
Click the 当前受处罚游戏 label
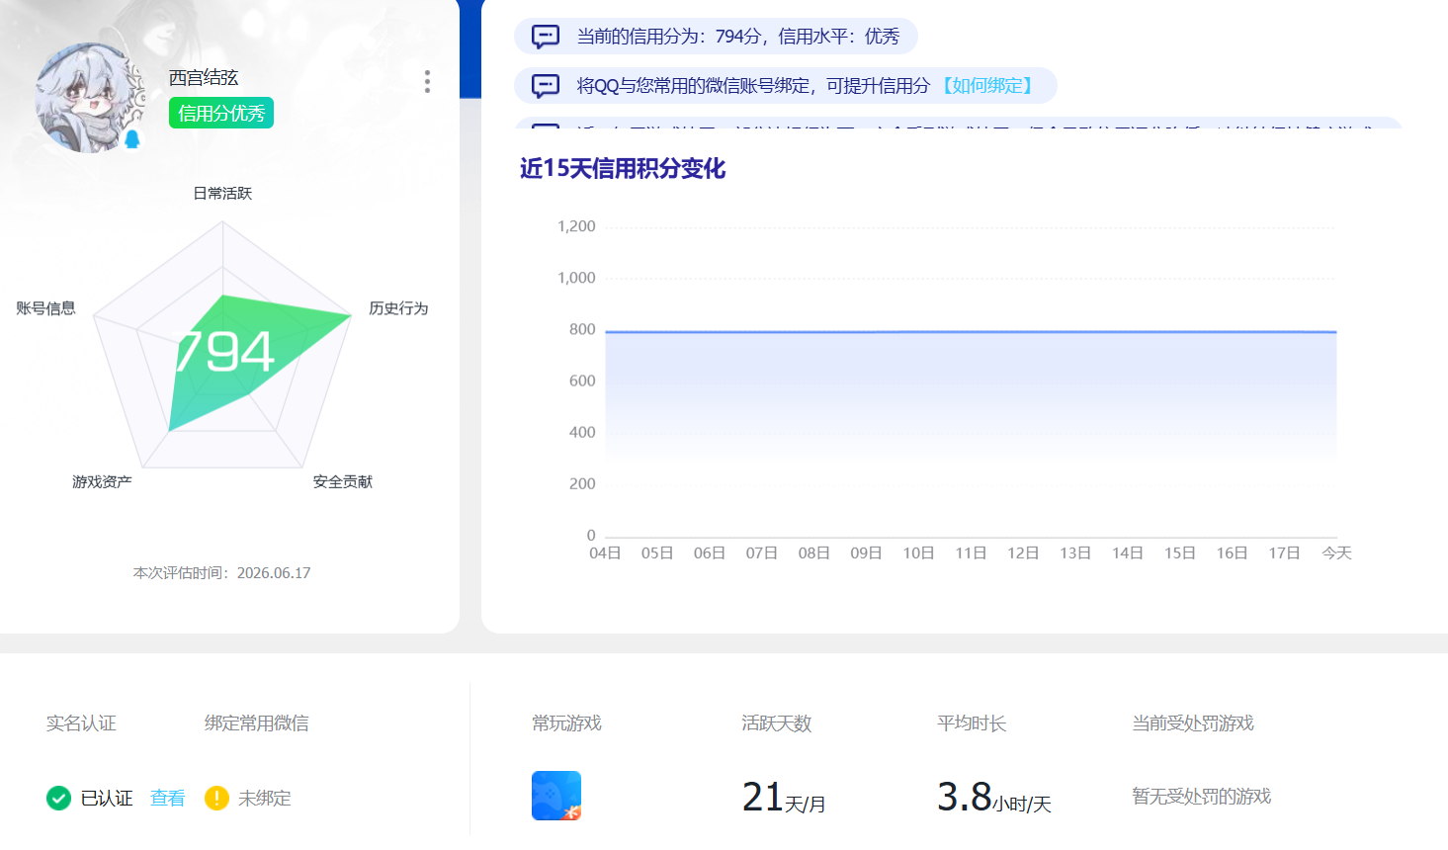coord(1193,723)
